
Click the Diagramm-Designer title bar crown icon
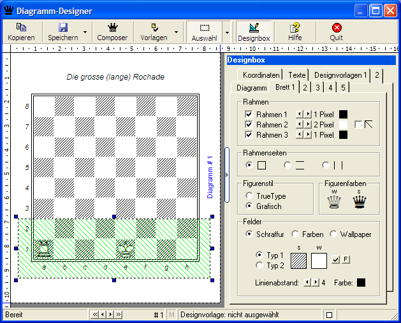click(9, 11)
